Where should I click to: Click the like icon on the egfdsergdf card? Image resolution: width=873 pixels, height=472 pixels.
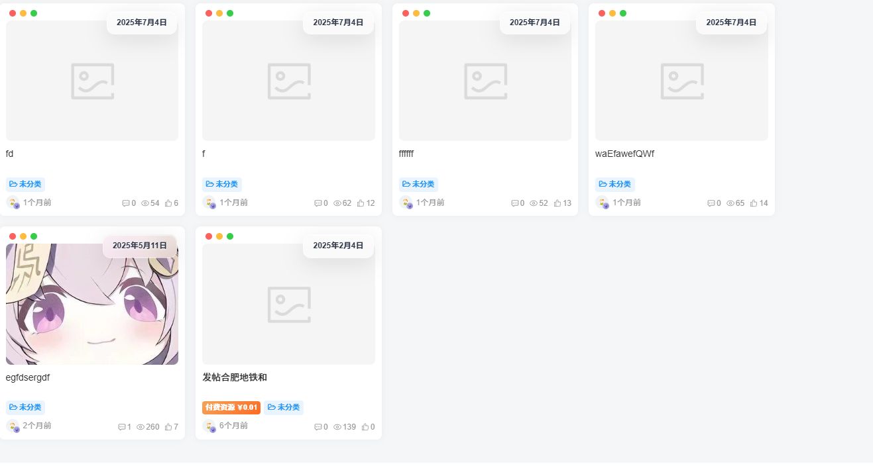click(x=168, y=427)
